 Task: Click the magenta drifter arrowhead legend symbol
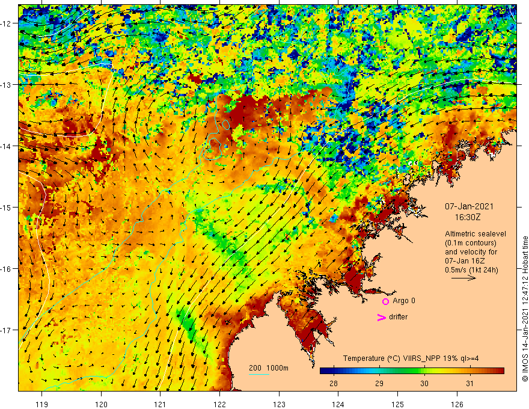(381, 317)
